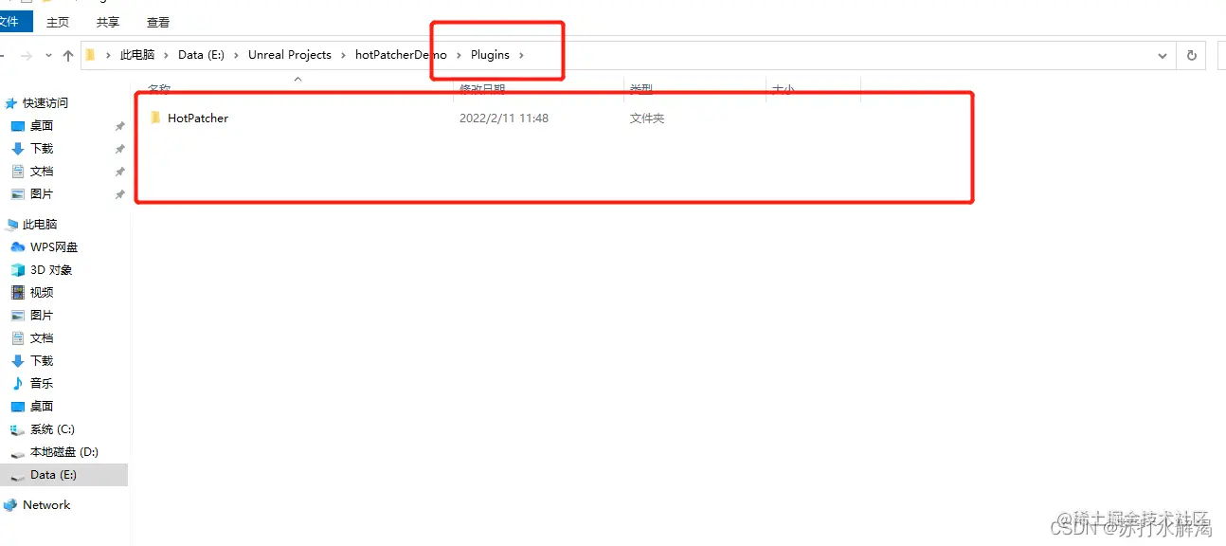1226x546 pixels.
Task: Open pinned 文档 under quick access
Action: pyautogui.click(x=42, y=172)
